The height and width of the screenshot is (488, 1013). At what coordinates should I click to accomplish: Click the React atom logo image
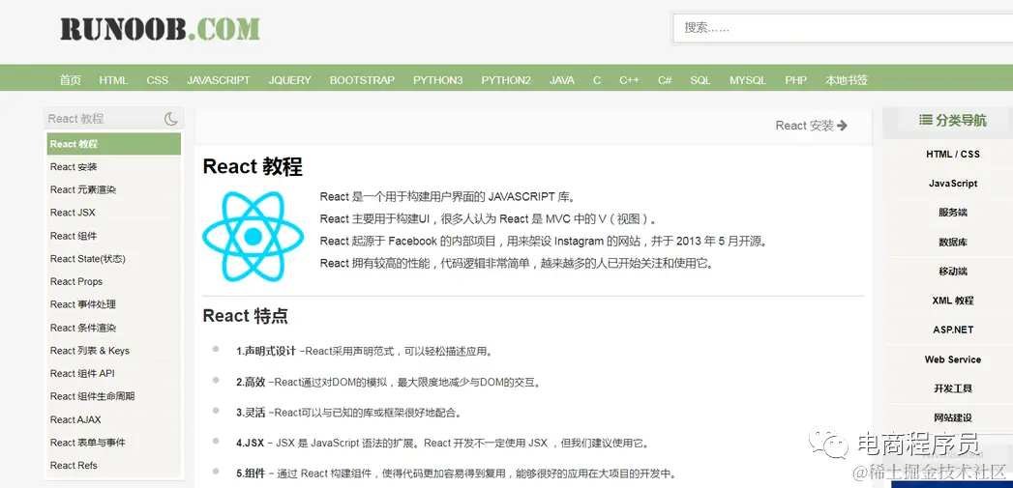tap(253, 236)
